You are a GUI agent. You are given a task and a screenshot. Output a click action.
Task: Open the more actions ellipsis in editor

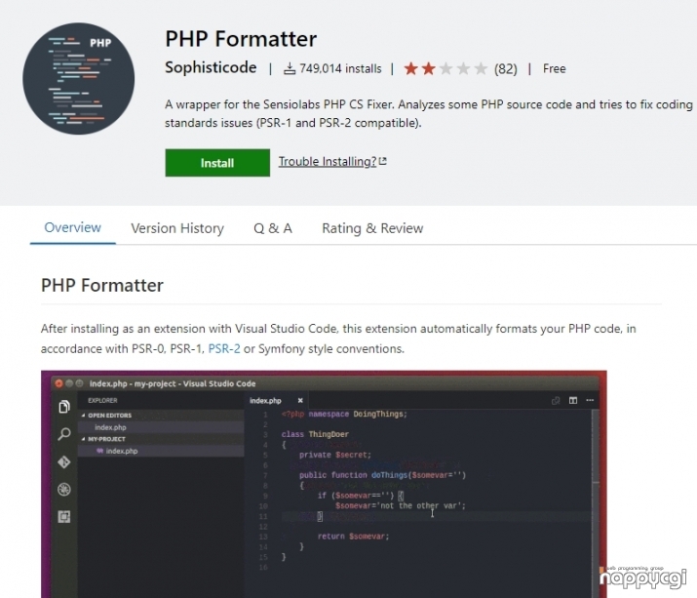coord(590,400)
